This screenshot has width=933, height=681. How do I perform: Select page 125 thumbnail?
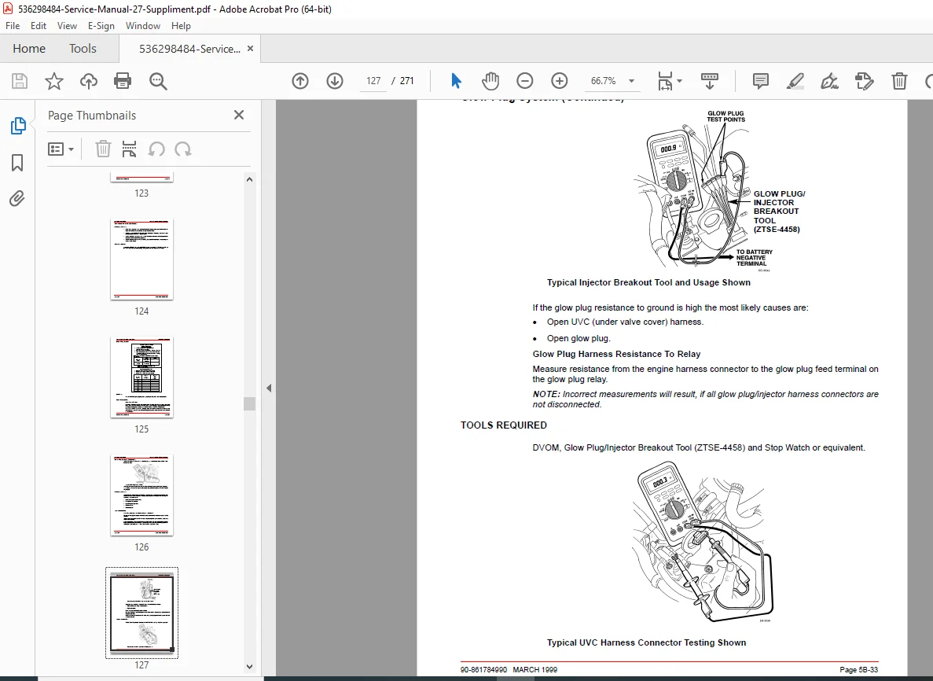pyautogui.click(x=141, y=377)
